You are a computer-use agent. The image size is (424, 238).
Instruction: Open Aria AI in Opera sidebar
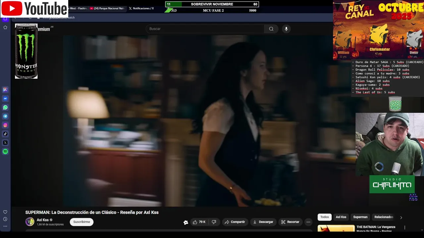coord(5,90)
